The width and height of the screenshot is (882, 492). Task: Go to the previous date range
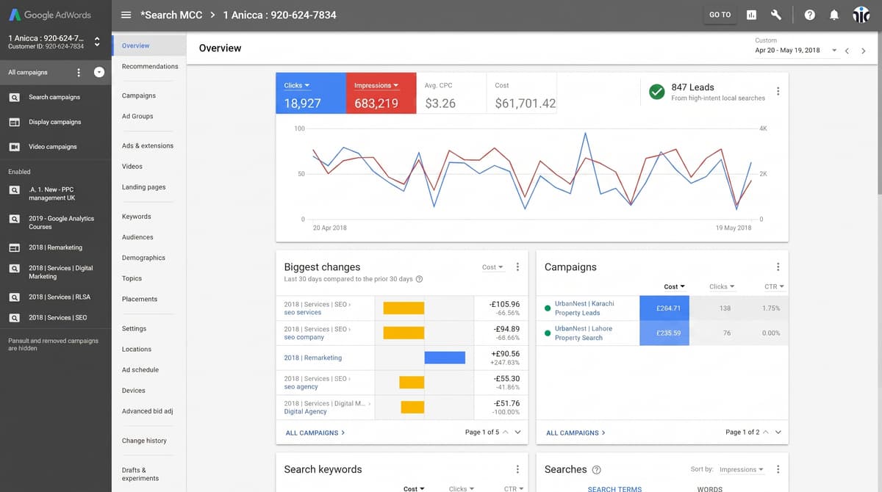[x=847, y=51]
